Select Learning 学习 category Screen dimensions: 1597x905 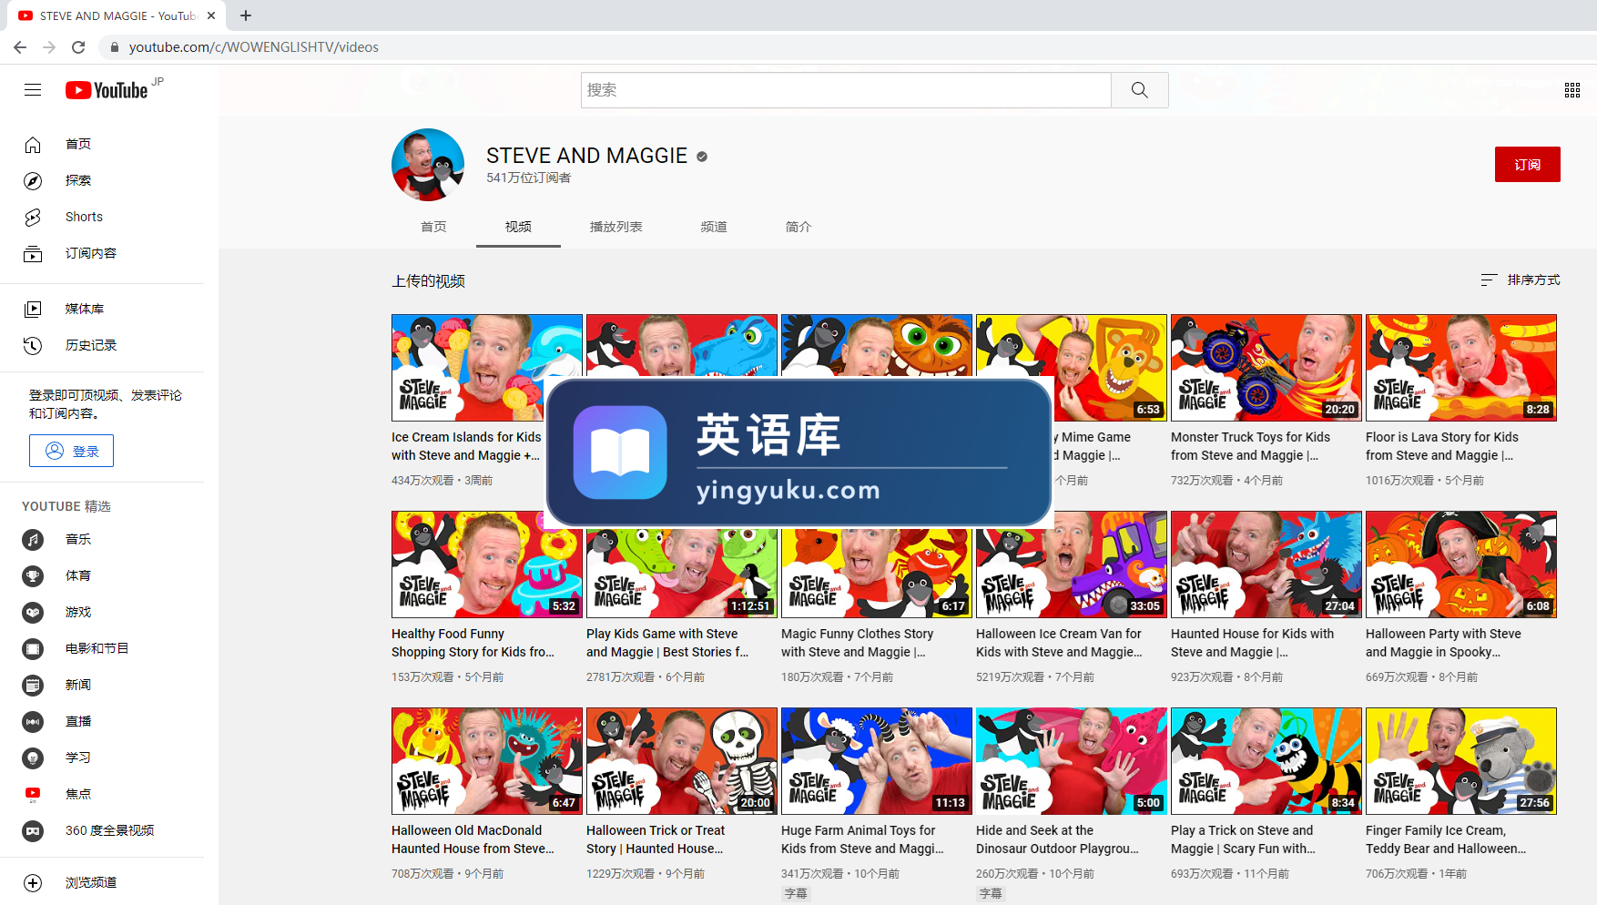click(x=78, y=758)
